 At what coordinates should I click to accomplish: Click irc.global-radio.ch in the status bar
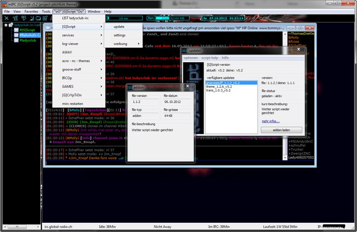click(x=58, y=227)
